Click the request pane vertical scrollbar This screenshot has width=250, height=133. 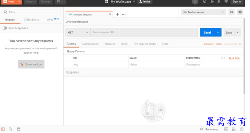pos(244,56)
